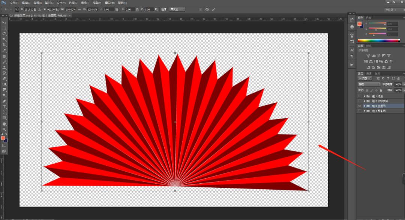Select the Move tool
The width and height of the screenshot is (405, 220).
4,23
